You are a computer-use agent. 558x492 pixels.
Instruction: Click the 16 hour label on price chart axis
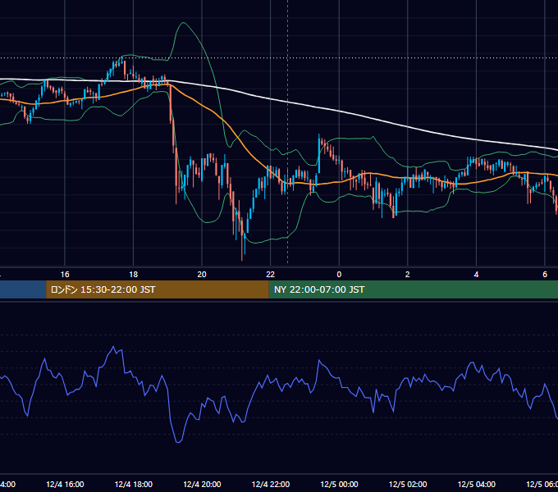tap(65, 275)
